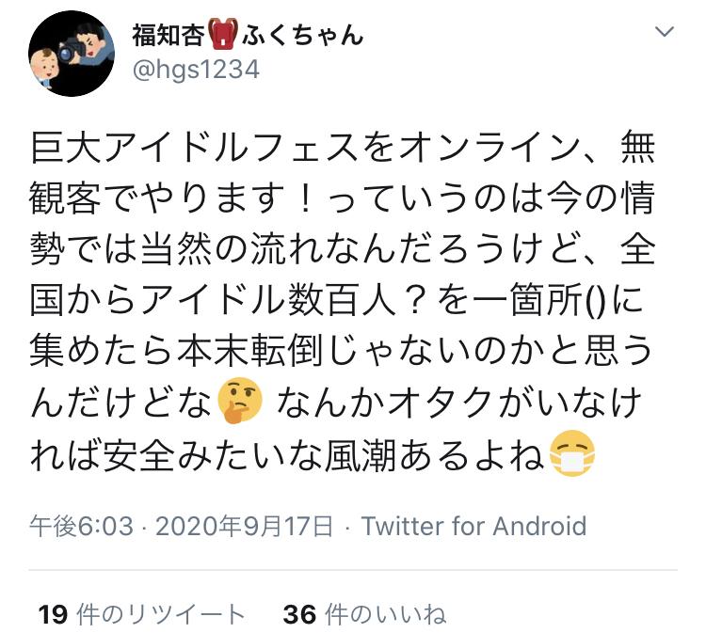Select the tweet body text starting 巨大アイドルフェス
This screenshot has height=633, width=706.
pos(343,301)
